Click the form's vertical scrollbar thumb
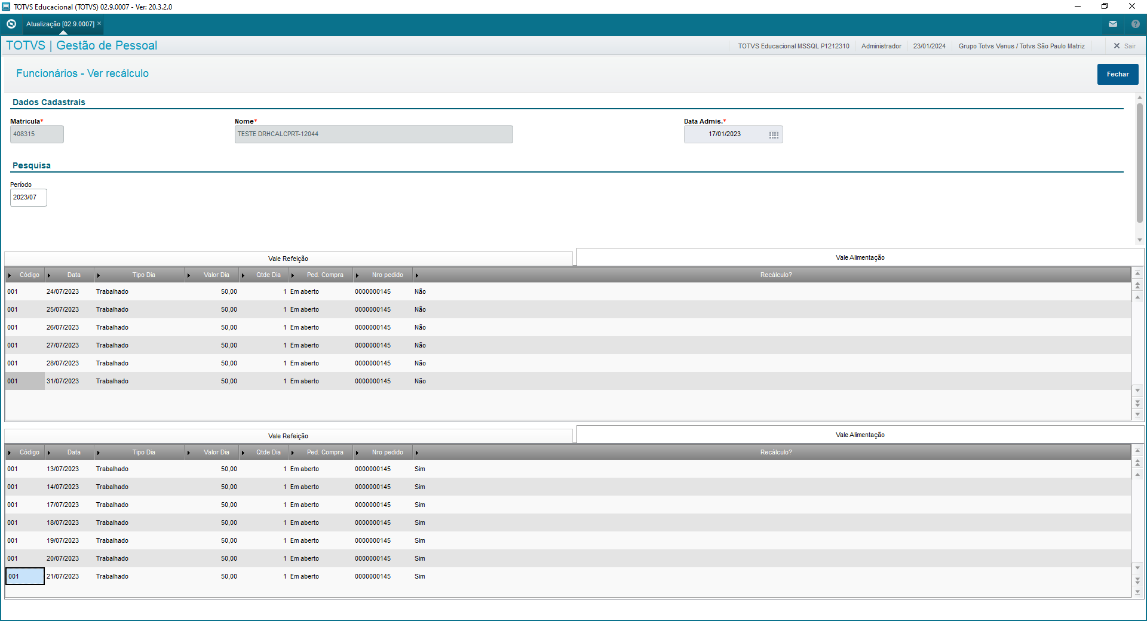Screen dimensions: 1147x621 click(1140, 162)
